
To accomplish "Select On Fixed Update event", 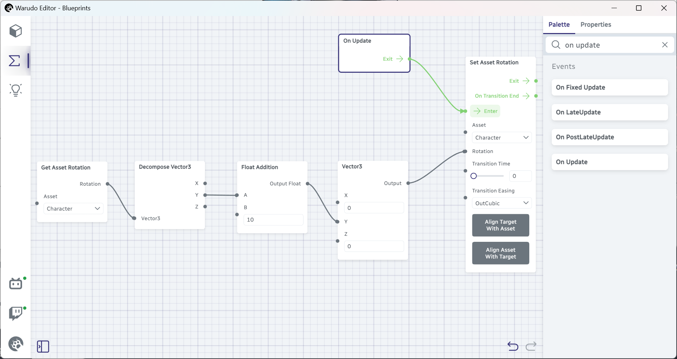I will point(610,87).
